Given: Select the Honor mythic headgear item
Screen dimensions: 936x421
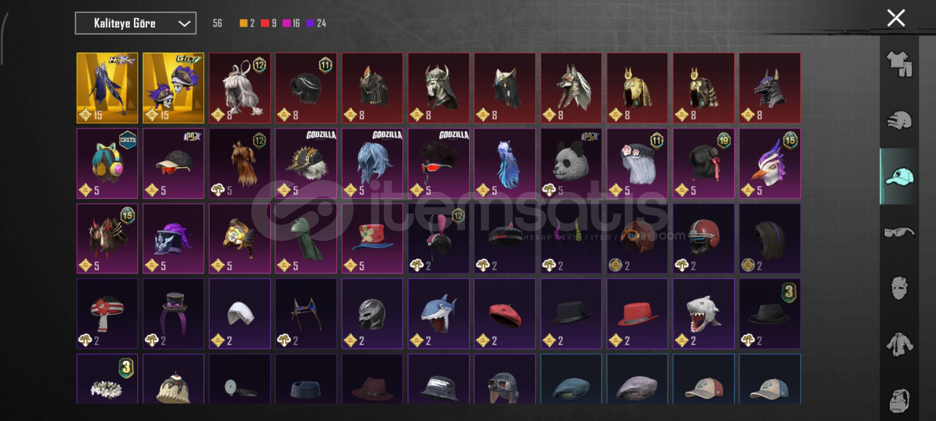Looking at the screenshot, I should [107, 88].
